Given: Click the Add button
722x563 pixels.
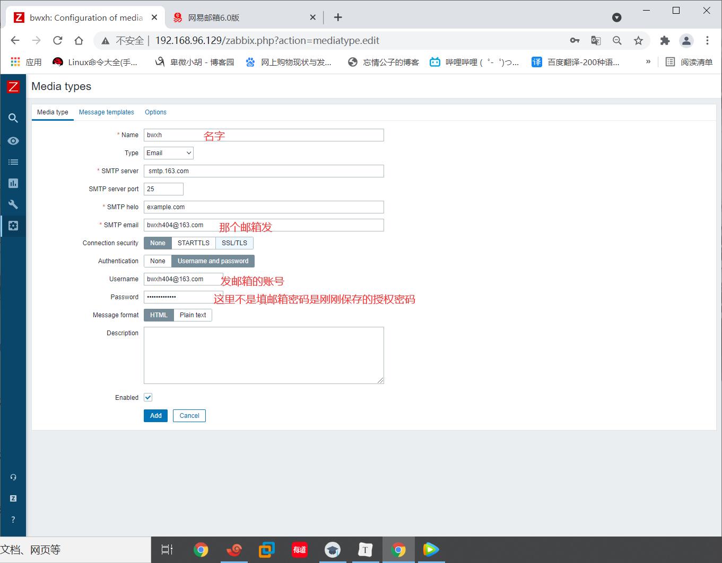Looking at the screenshot, I should (x=155, y=416).
